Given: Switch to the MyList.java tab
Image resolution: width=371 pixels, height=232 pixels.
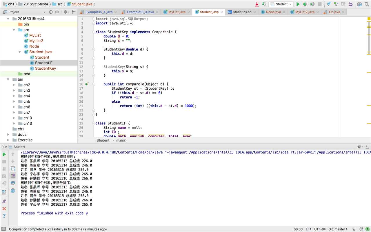Looking at the screenshot, I should [177, 12].
